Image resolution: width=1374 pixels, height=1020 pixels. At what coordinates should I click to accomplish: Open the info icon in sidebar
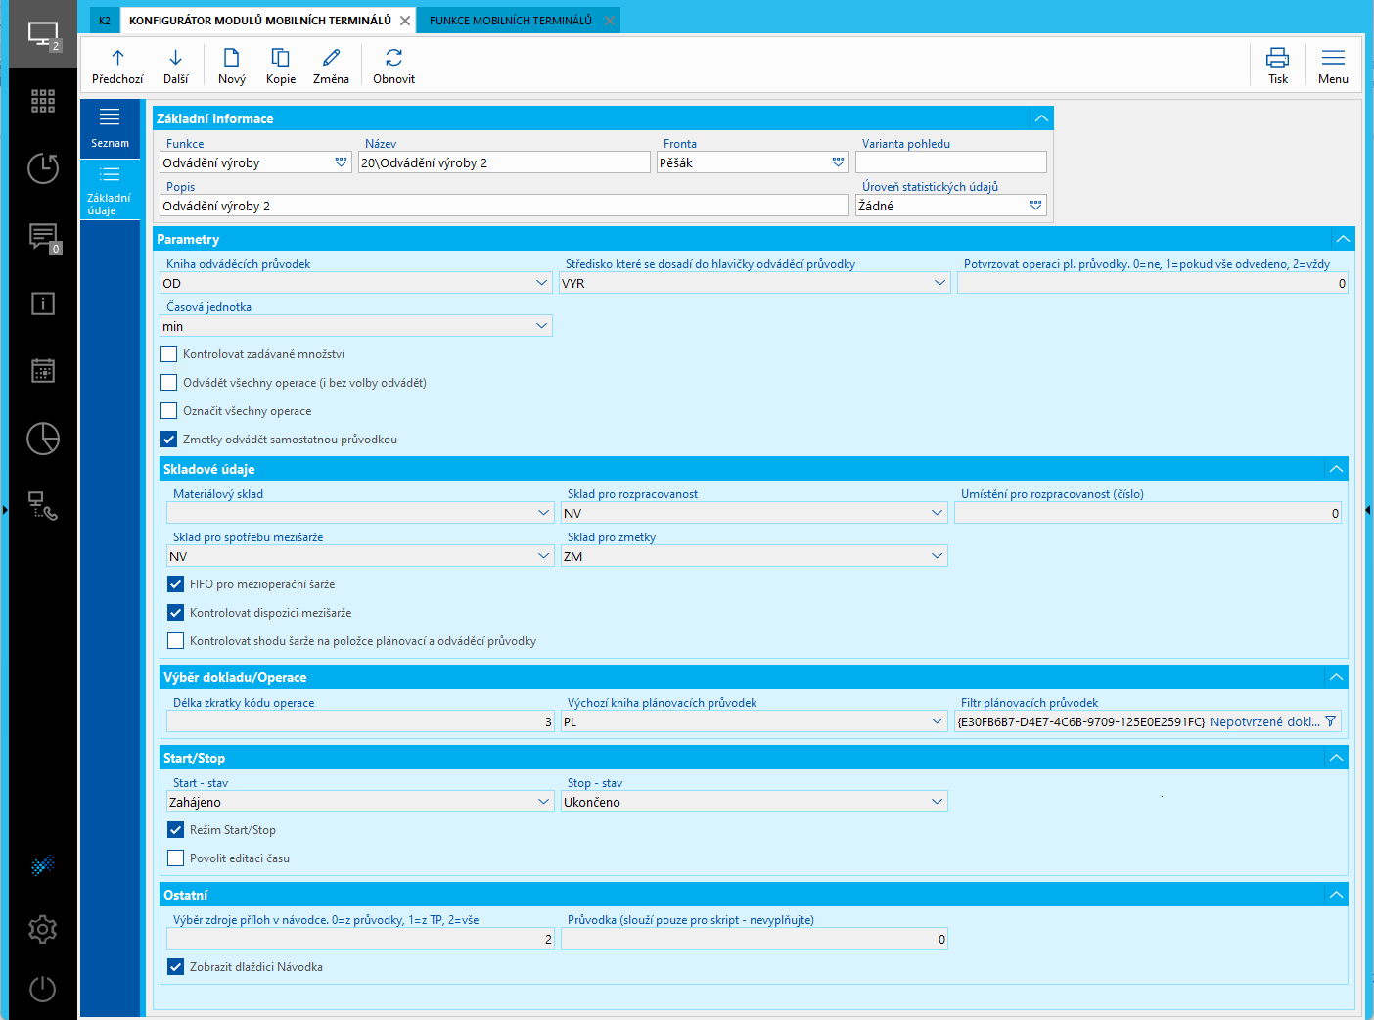43,303
